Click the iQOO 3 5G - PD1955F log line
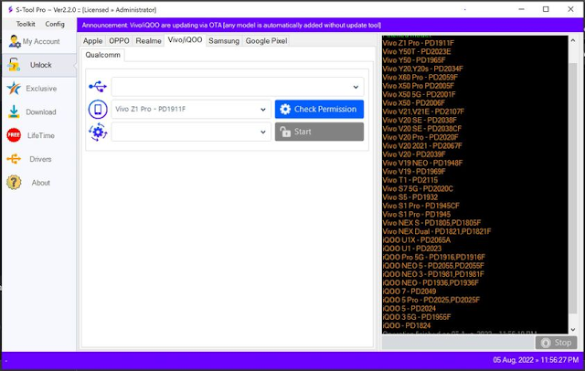The width and height of the screenshot is (585, 371). click(x=417, y=317)
